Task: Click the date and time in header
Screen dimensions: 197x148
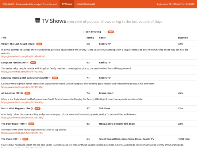Action: (175, 4)
